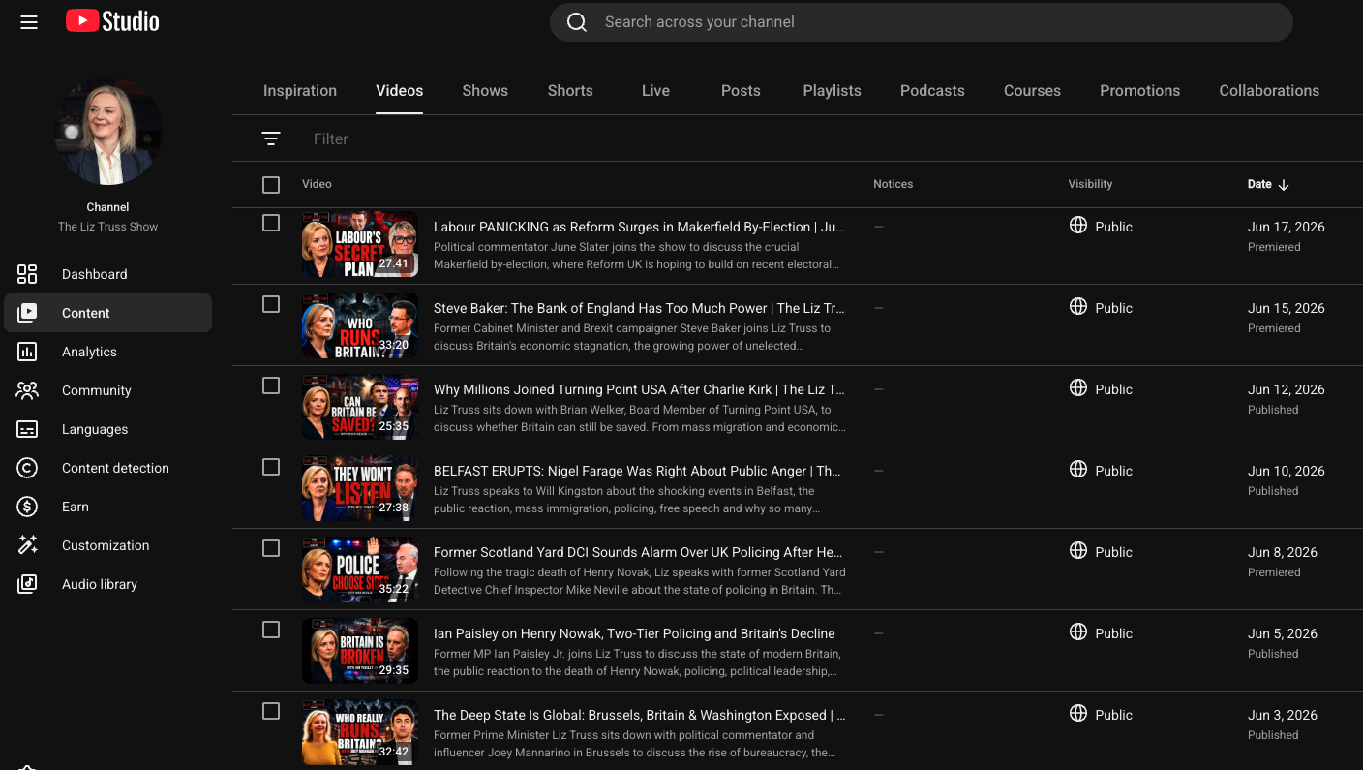Select checkbox for Steve Baker video
Viewport: 1363px width, 770px height.
click(271, 304)
